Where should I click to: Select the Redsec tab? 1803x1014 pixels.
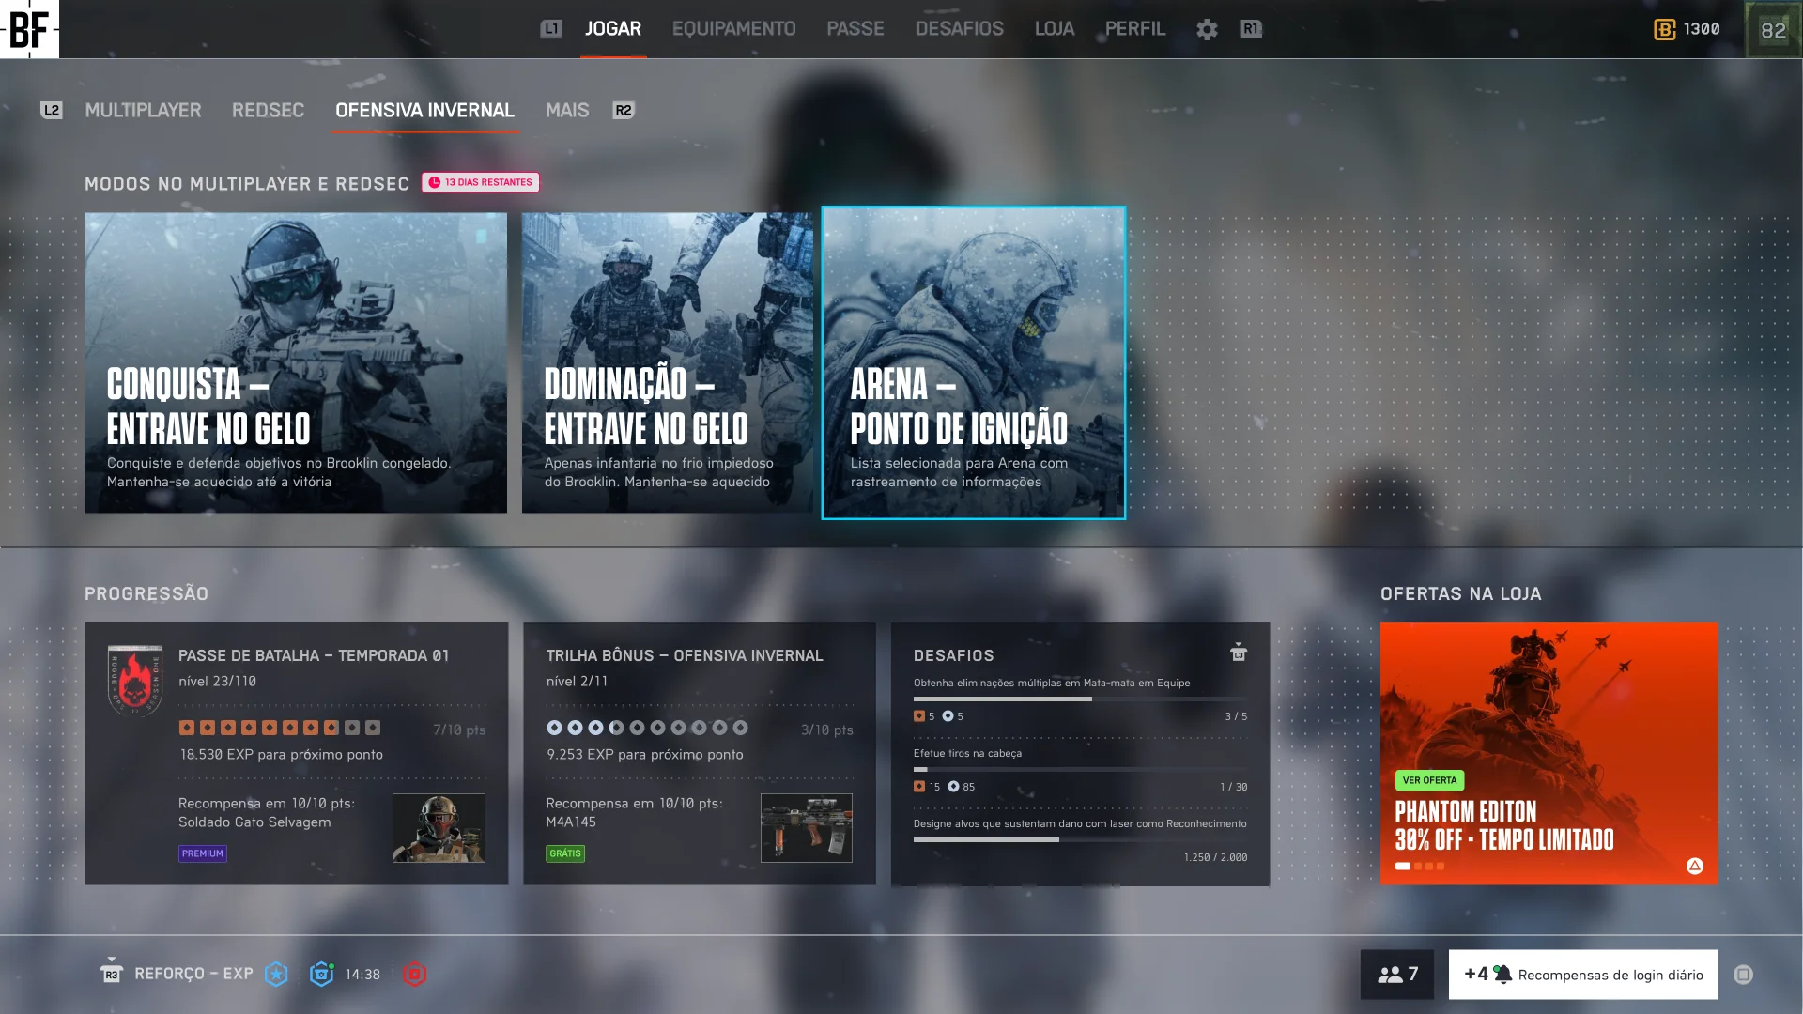point(268,110)
